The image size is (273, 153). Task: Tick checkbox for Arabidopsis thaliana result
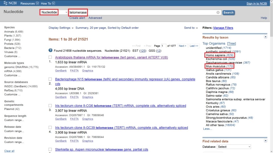[x=50, y=57]
